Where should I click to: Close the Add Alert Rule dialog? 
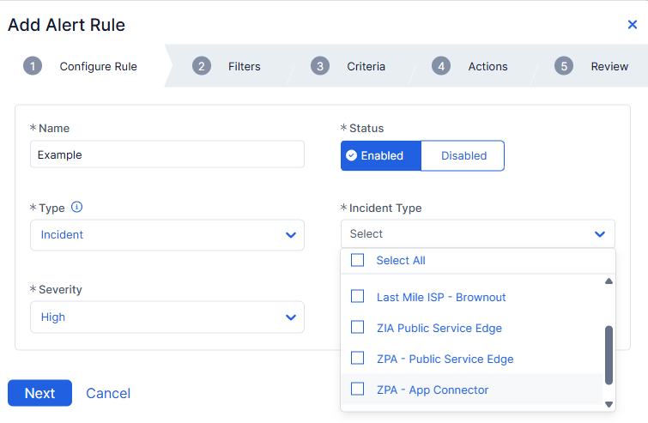633,25
